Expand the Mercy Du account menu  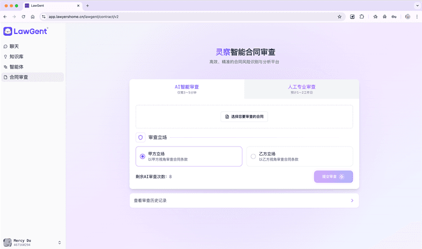[x=59, y=243]
